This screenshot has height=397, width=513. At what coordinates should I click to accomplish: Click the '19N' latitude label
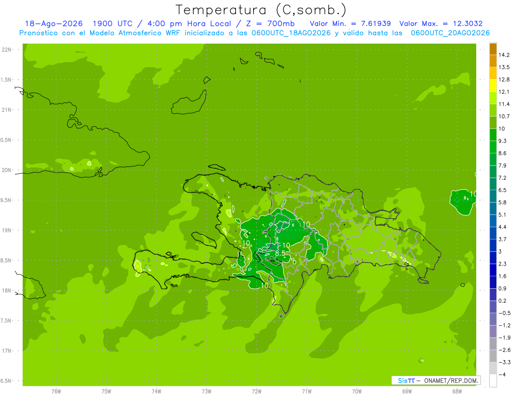coord(7,230)
